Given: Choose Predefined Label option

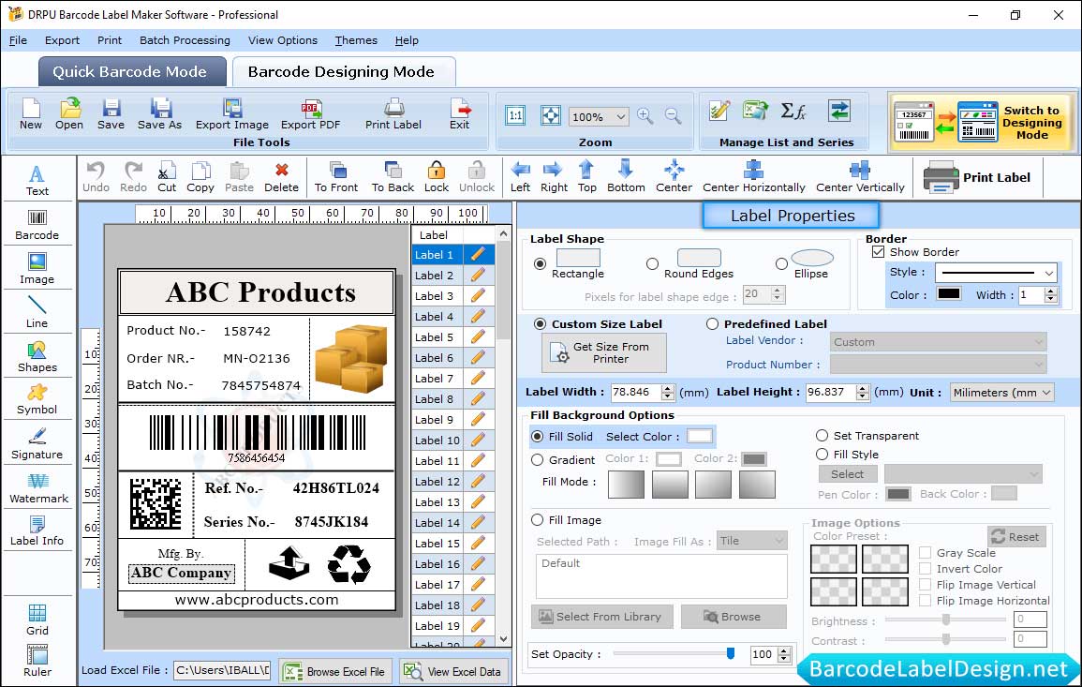Looking at the screenshot, I should pos(712,324).
